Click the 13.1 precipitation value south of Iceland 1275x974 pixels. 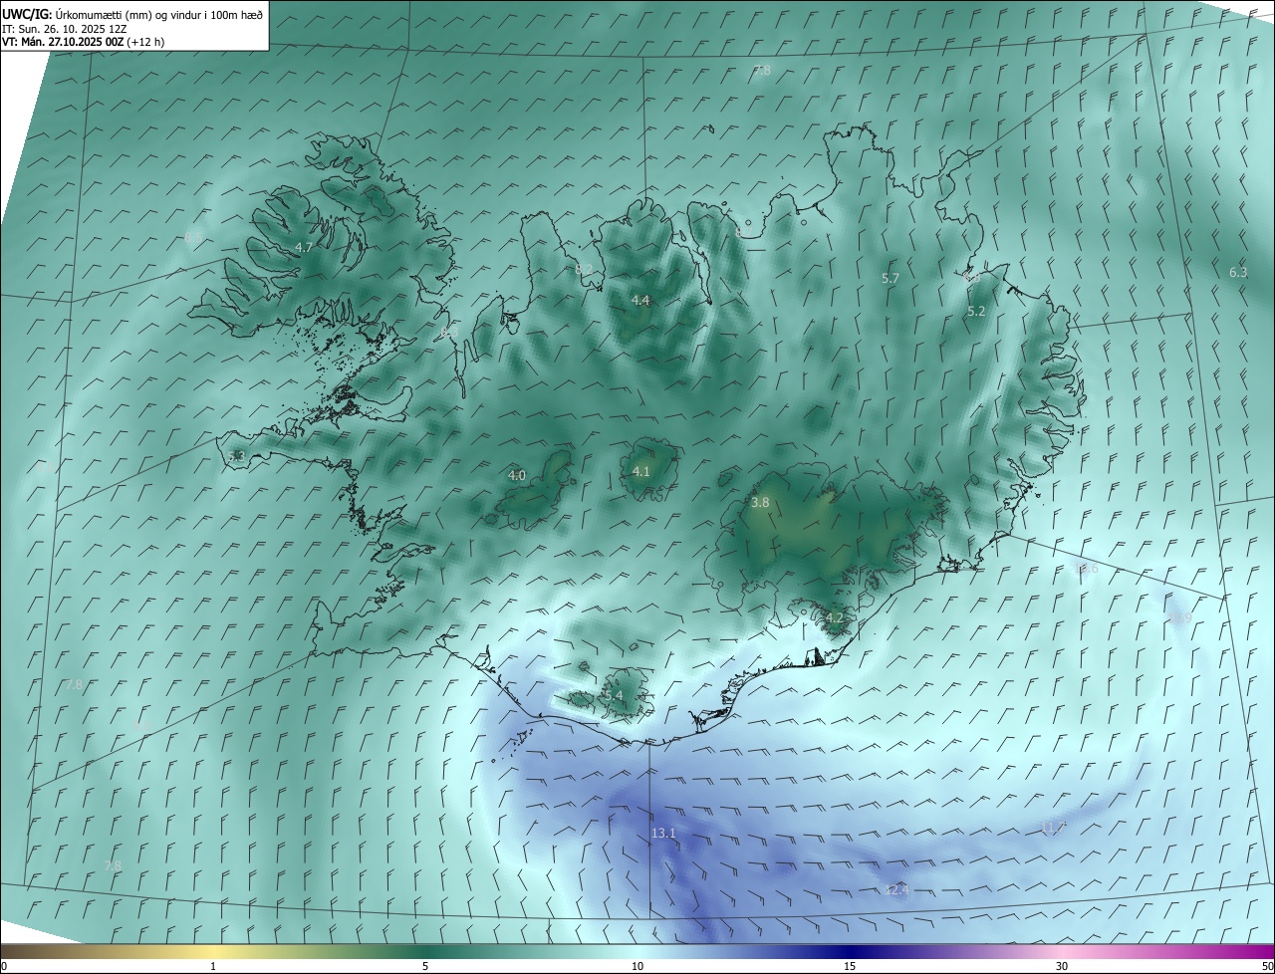[663, 833]
